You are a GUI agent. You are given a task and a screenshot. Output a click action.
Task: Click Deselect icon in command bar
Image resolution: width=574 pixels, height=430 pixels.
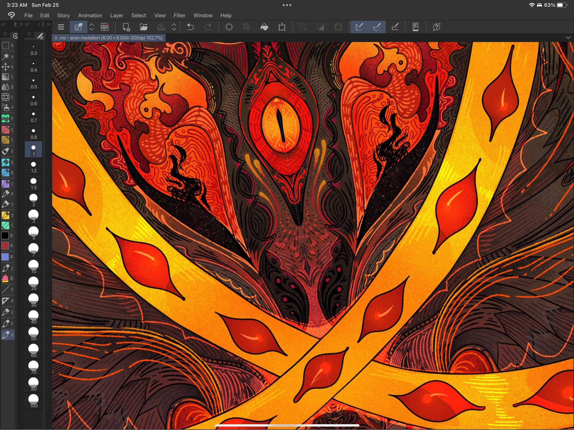coord(303,27)
